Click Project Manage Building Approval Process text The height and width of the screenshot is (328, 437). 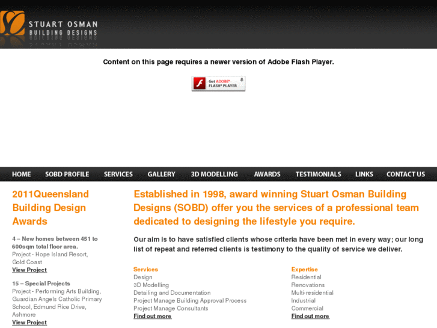pyautogui.click(x=190, y=301)
